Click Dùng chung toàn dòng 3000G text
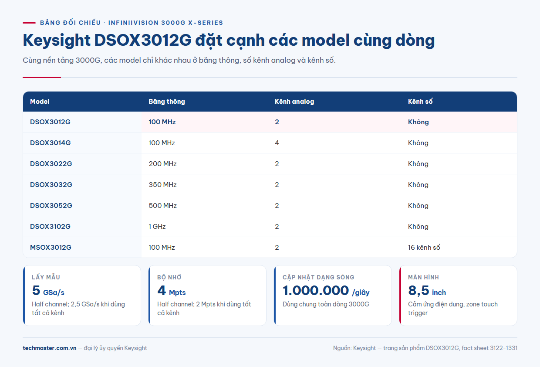Viewport: 540px width, 367px height. (326, 304)
